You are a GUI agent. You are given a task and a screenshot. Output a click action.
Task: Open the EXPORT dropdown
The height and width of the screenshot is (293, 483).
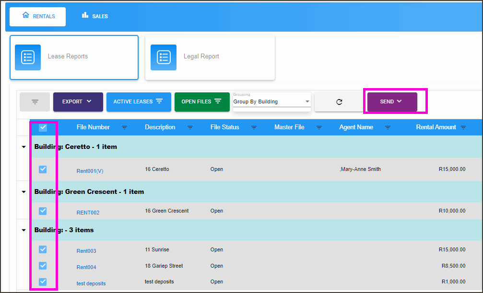coord(78,101)
